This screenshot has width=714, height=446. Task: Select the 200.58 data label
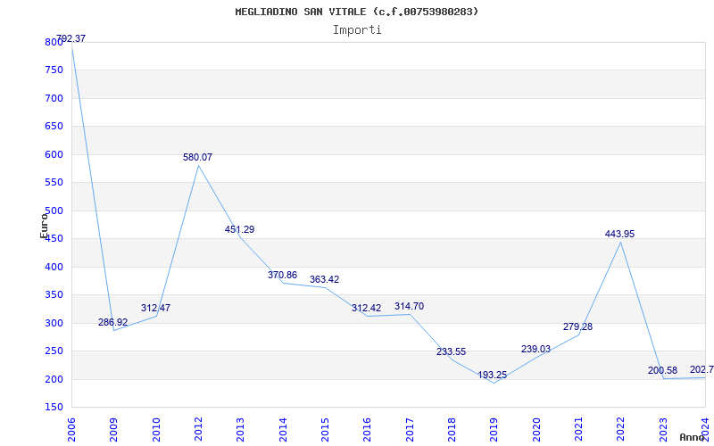[x=662, y=370]
